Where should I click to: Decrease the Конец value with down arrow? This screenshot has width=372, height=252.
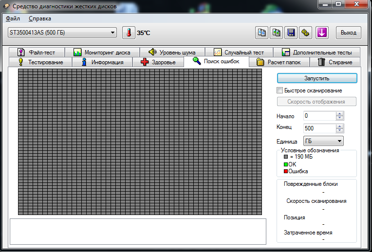point(340,130)
